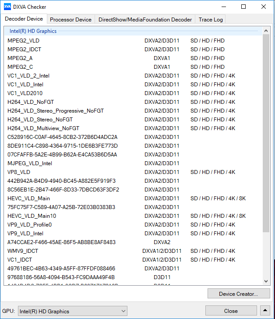Viewport: 275px width, 319px height.
Task: Select the HEVC_VLD_Main row
Action: pyautogui.click(x=133, y=198)
